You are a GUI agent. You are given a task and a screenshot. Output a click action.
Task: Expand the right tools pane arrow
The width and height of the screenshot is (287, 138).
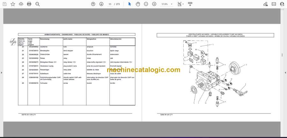pos(285,73)
